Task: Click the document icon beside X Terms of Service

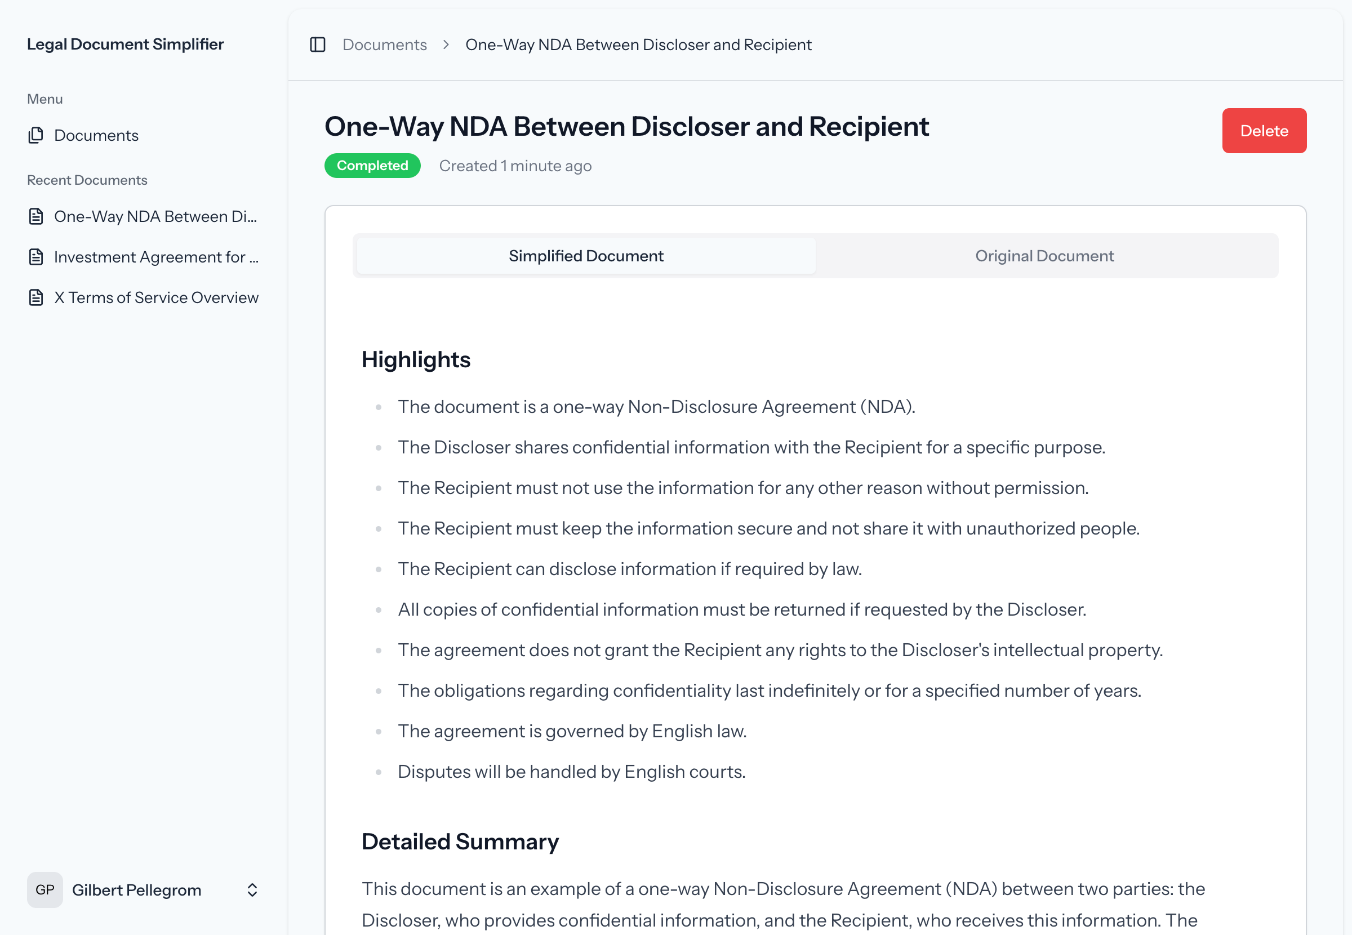Action: [35, 297]
